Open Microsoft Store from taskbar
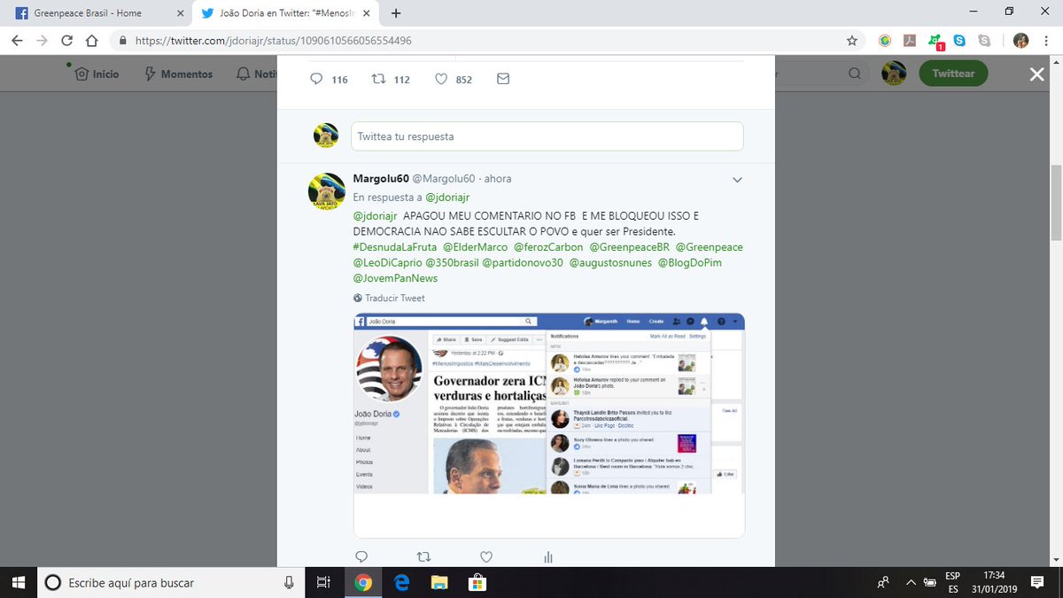Viewport: 1063px width, 598px height. [477, 582]
